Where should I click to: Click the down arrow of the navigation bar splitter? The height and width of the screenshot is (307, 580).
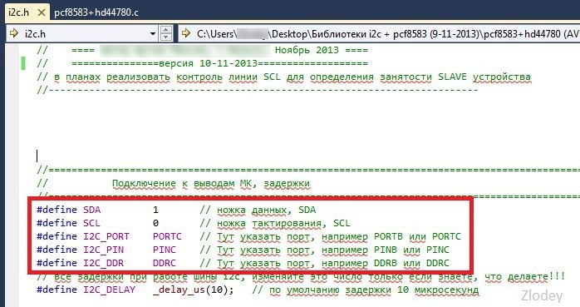pos(166,37)
